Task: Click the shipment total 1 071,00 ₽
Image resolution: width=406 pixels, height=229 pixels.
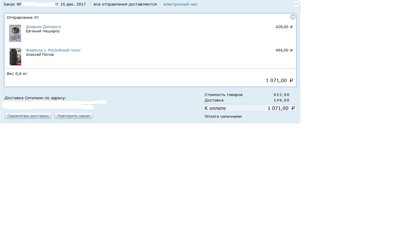Action: [x=279, y=81]
